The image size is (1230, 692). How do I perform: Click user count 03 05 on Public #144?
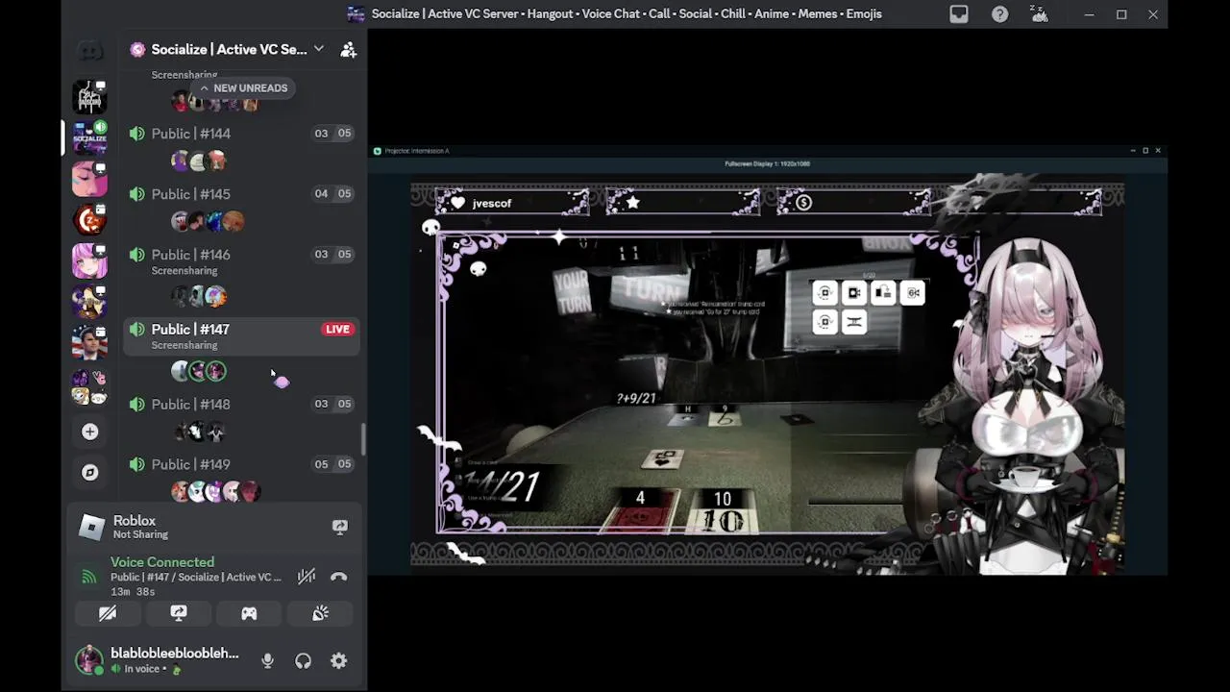332,134
